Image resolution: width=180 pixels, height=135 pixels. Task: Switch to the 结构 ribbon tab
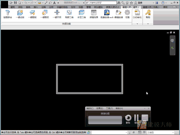click(20, 7)
